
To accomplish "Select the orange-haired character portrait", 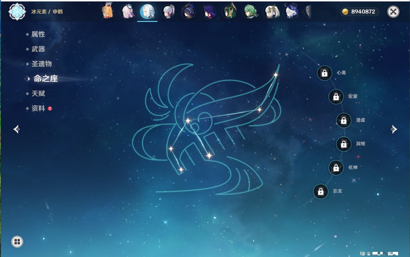I will point(107,11).
